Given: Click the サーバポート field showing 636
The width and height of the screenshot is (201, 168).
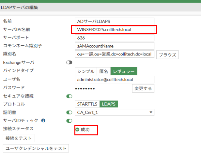Looking at the screenshot, I should click(x=114, y=38).
